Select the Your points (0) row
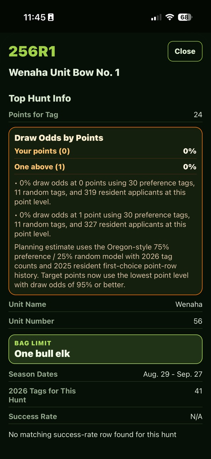 [105, 151]
